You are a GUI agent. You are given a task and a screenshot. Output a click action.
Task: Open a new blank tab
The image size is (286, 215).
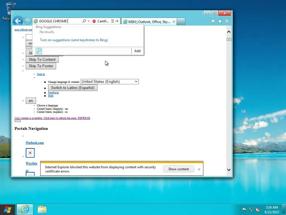pos(181,22)
